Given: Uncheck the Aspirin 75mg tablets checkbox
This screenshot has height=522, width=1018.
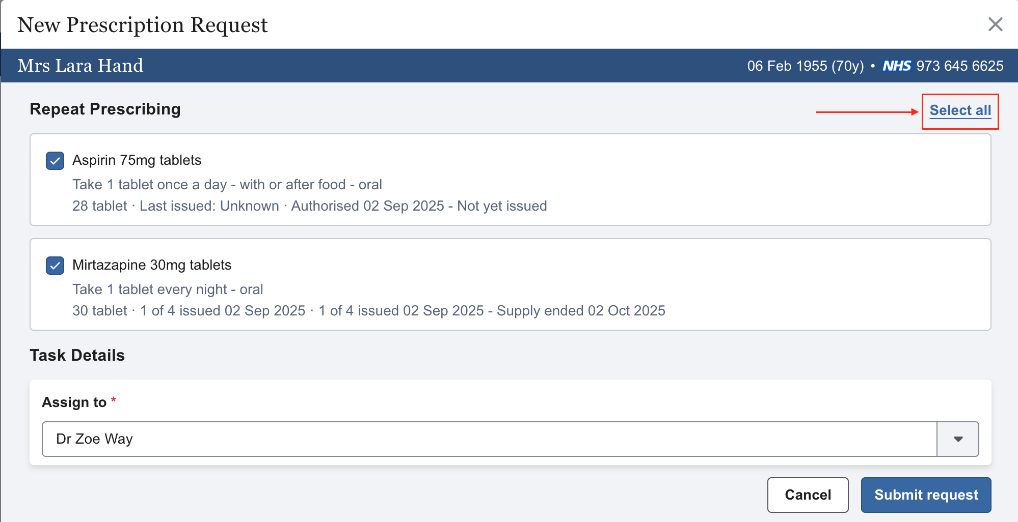Looking at the screenshot, I should pyautogui.click(x=55, y=161).
